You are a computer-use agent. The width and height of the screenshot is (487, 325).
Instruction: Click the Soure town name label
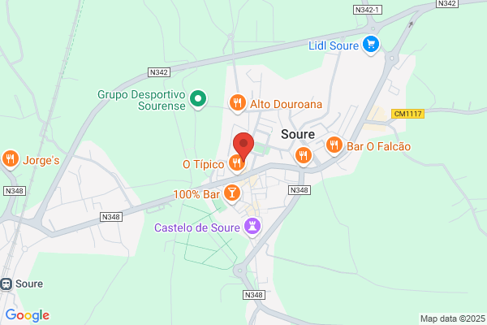298,134
